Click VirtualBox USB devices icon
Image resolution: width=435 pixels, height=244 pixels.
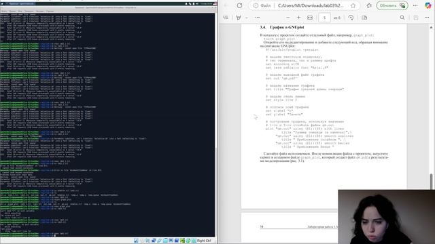point(160,241)
